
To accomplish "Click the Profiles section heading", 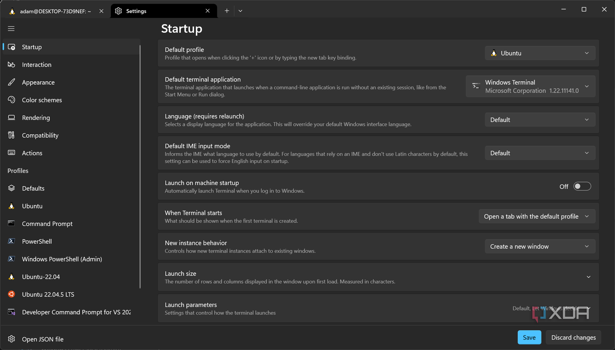I will [x=18, y=171].
